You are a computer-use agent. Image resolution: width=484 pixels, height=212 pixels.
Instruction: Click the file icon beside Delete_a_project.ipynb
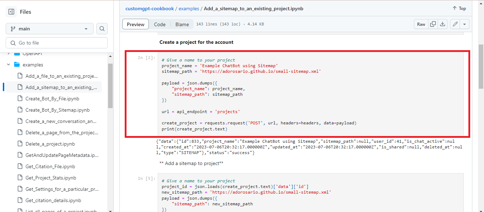point(19,144)
